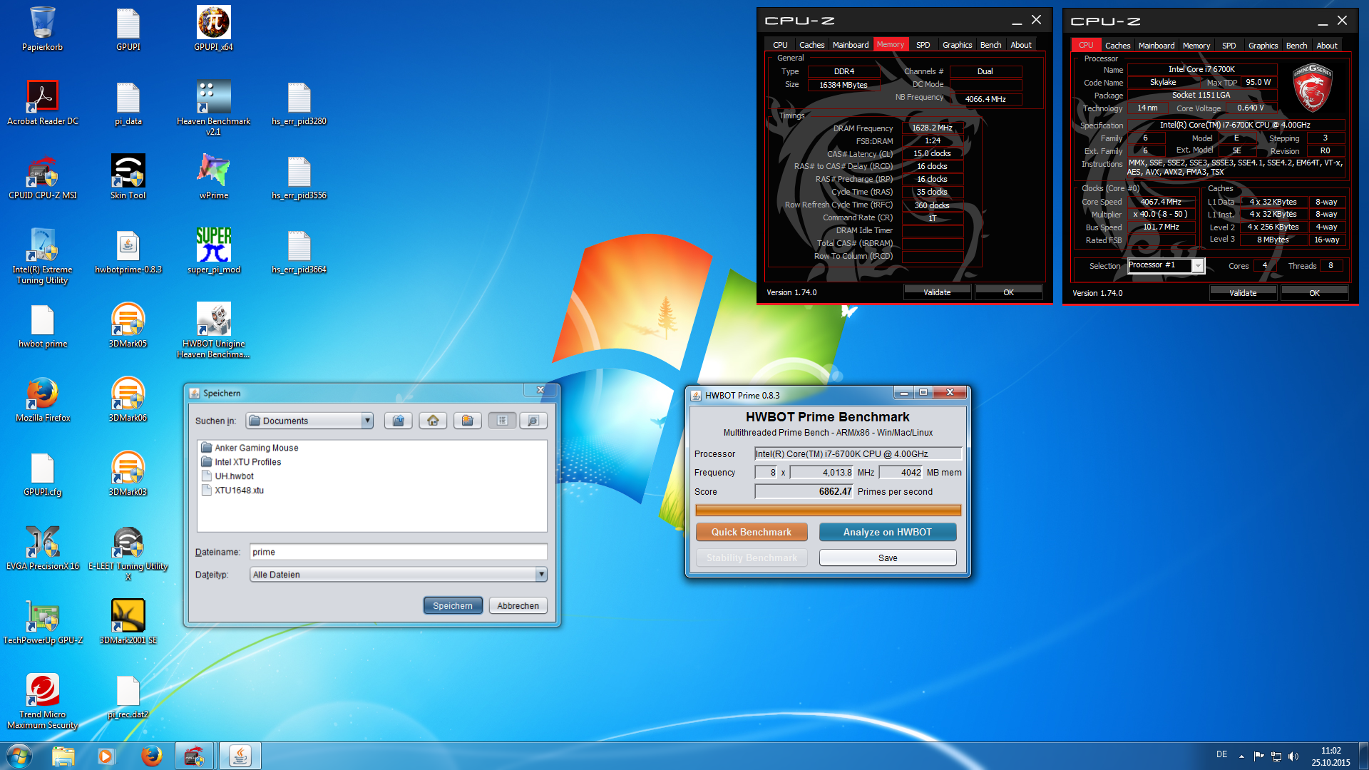Create a new folder in Speichern dialog
The width and height of the screenshot is (1369, 770).
point(467,421)
